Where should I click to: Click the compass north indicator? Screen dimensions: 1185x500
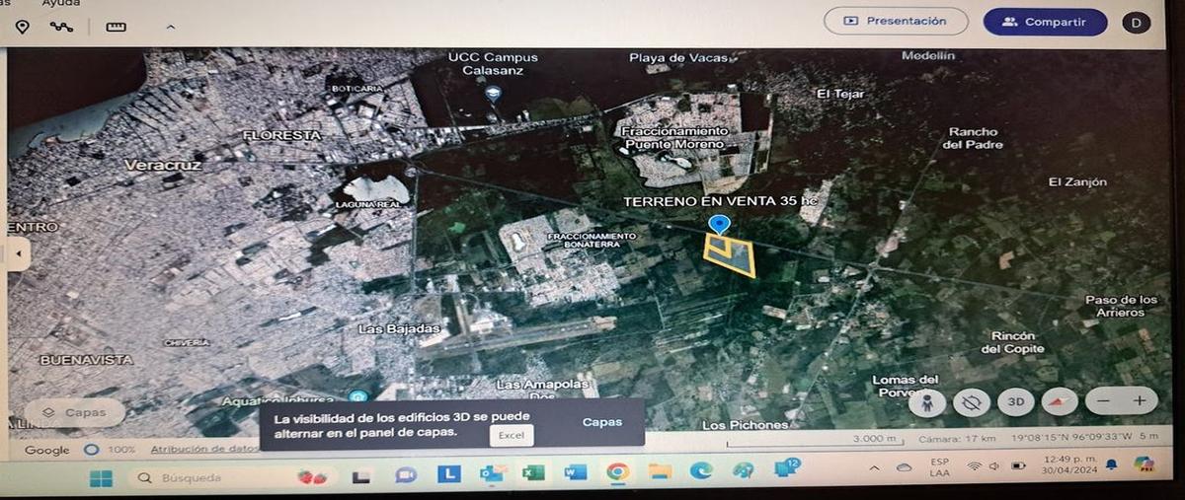pyautogui.click(x=1061, y=401)
